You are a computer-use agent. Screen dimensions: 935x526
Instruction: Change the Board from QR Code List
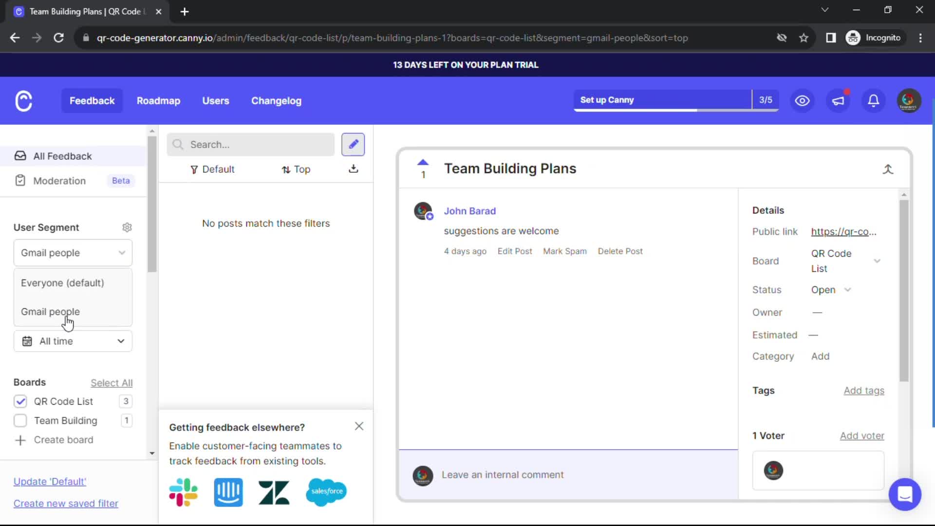coord(846,261)
